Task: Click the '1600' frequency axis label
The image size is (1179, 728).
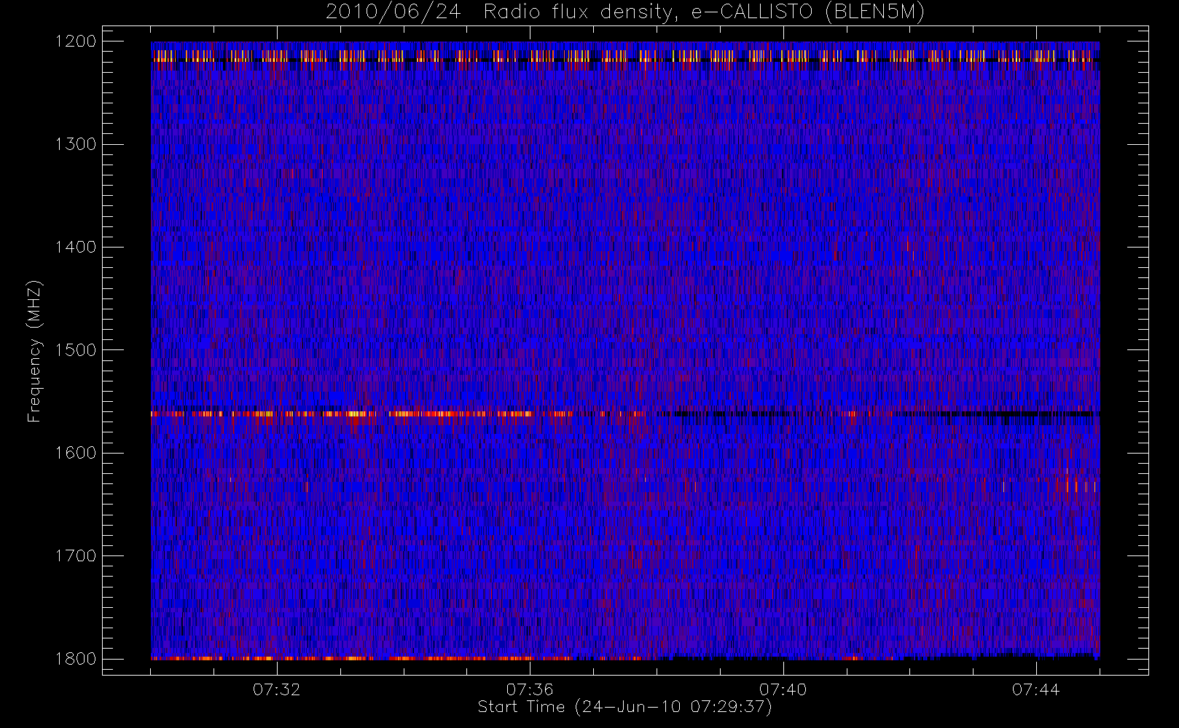Action: [x=76, y=453]
